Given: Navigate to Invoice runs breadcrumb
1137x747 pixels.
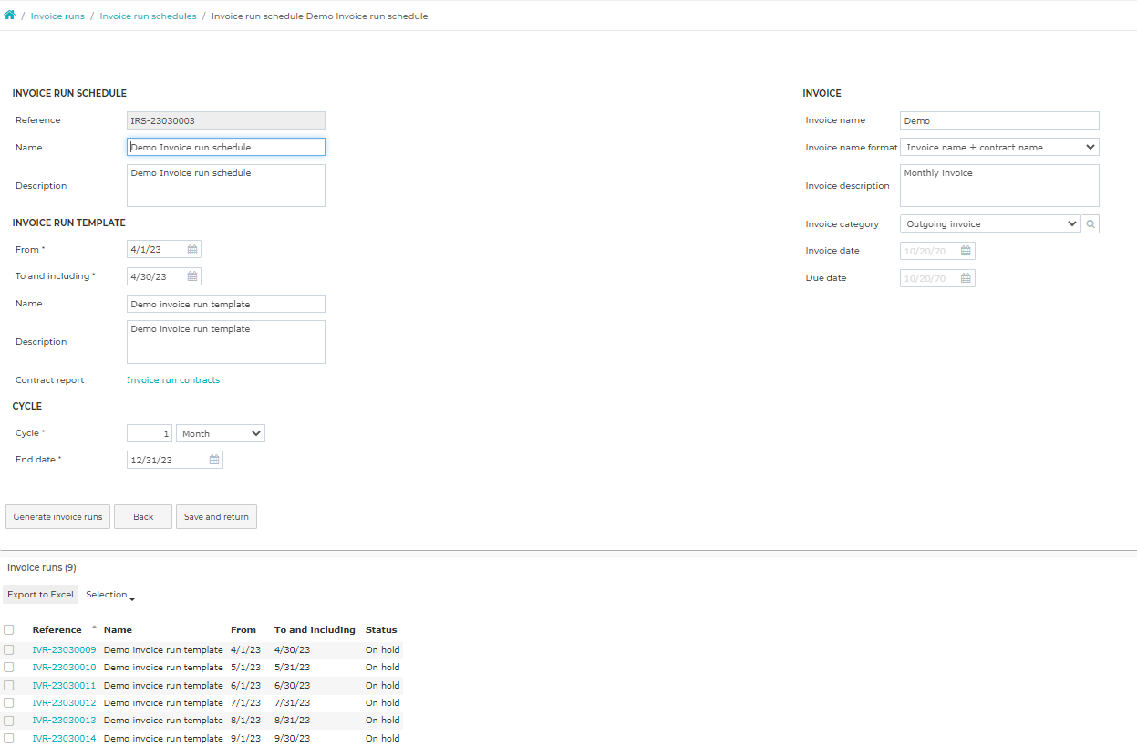Looking at the screenshot, I should coord(57,16).
